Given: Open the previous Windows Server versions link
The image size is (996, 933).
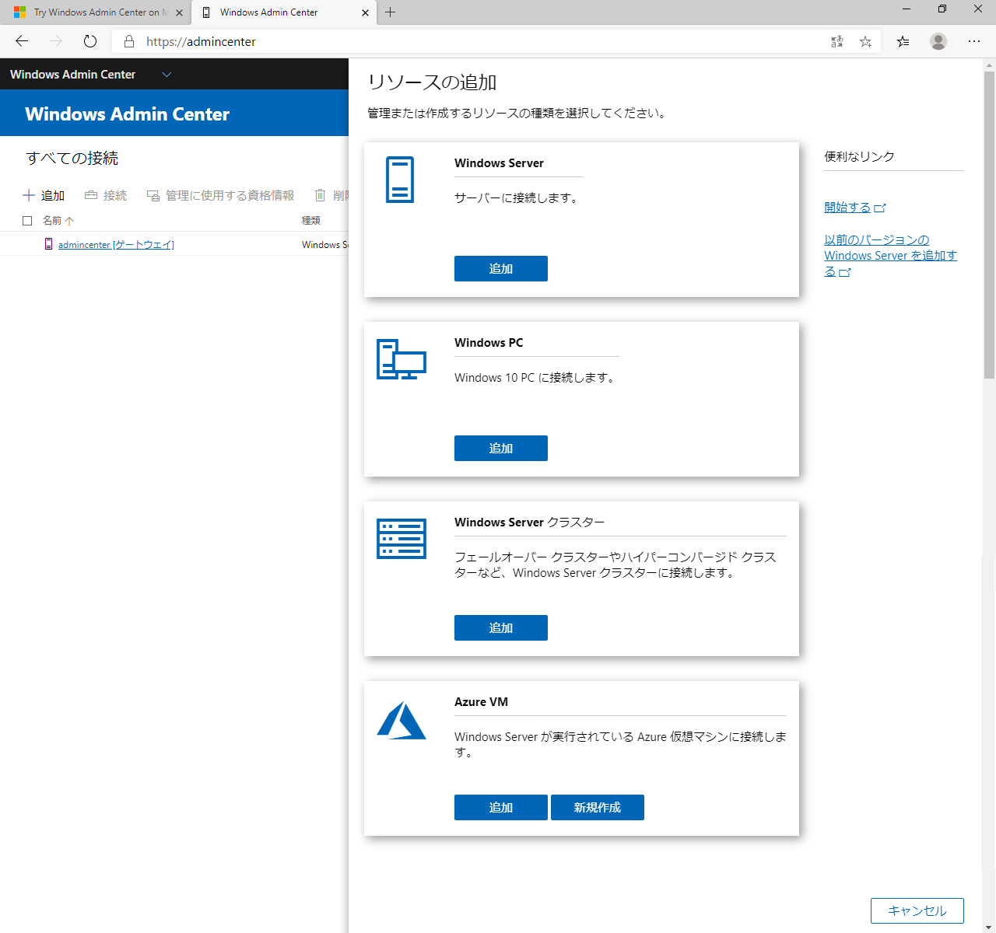Looking at the screenshot, I should click(x=890, y=255).
